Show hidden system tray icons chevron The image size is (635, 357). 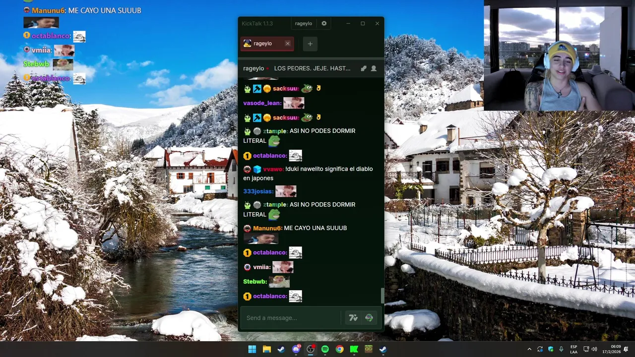(x=529, y=349)
